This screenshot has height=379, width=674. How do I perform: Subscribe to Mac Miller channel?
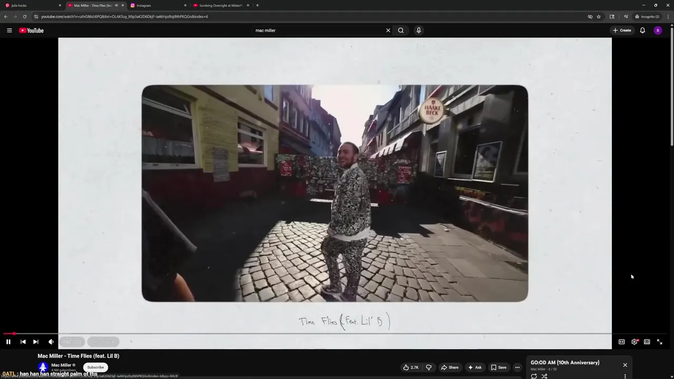pos(95,367)
